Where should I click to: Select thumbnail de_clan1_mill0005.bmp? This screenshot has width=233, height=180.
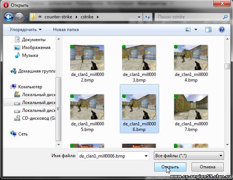point(87,107)
